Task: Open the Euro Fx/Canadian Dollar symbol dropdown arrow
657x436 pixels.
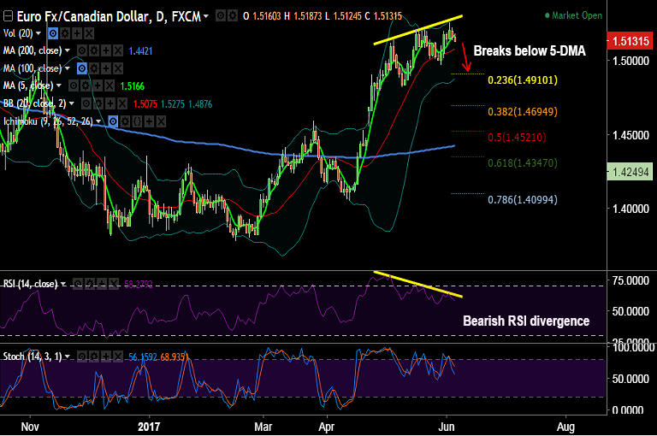Action: [205, 17]
